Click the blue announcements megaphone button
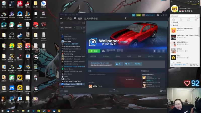The width and height of the screenshot is (201, 113). click(x=133, y=15)
